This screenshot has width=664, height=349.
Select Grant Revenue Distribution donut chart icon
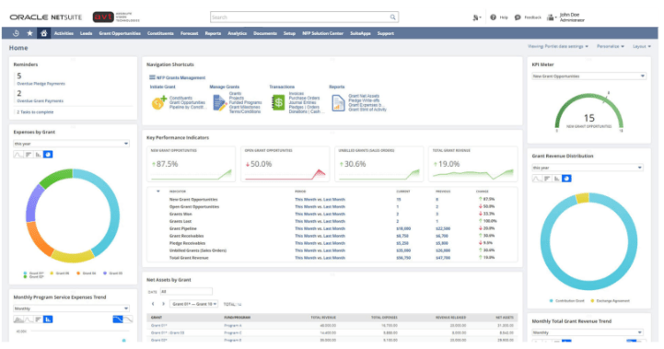566,179
